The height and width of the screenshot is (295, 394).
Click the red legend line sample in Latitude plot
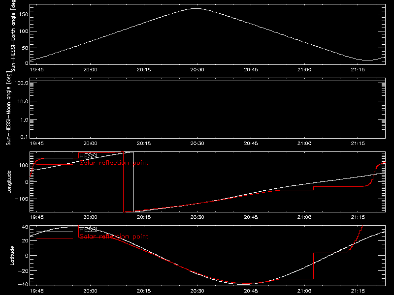click(55, 238)
